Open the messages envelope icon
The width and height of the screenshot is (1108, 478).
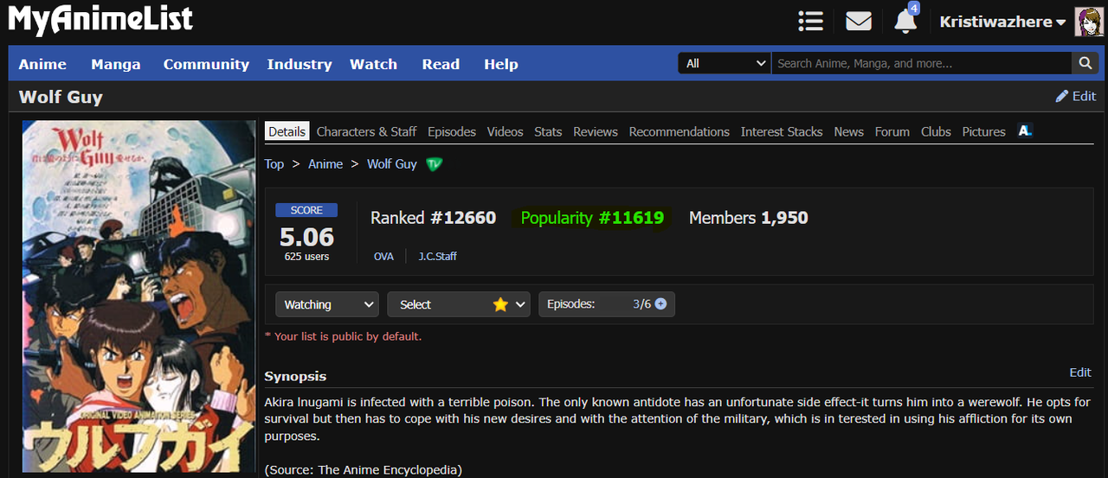point(859,21)
